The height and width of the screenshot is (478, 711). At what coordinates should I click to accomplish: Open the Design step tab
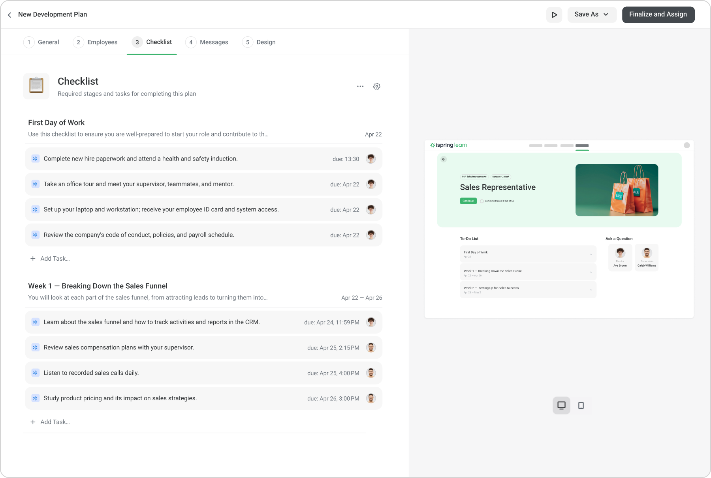[x=265, y=42]
